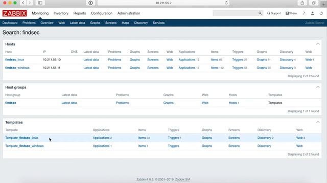The width and height of the screenshot is (327, 183).
Task: Click the page reload icon
Action: (226, 3)
